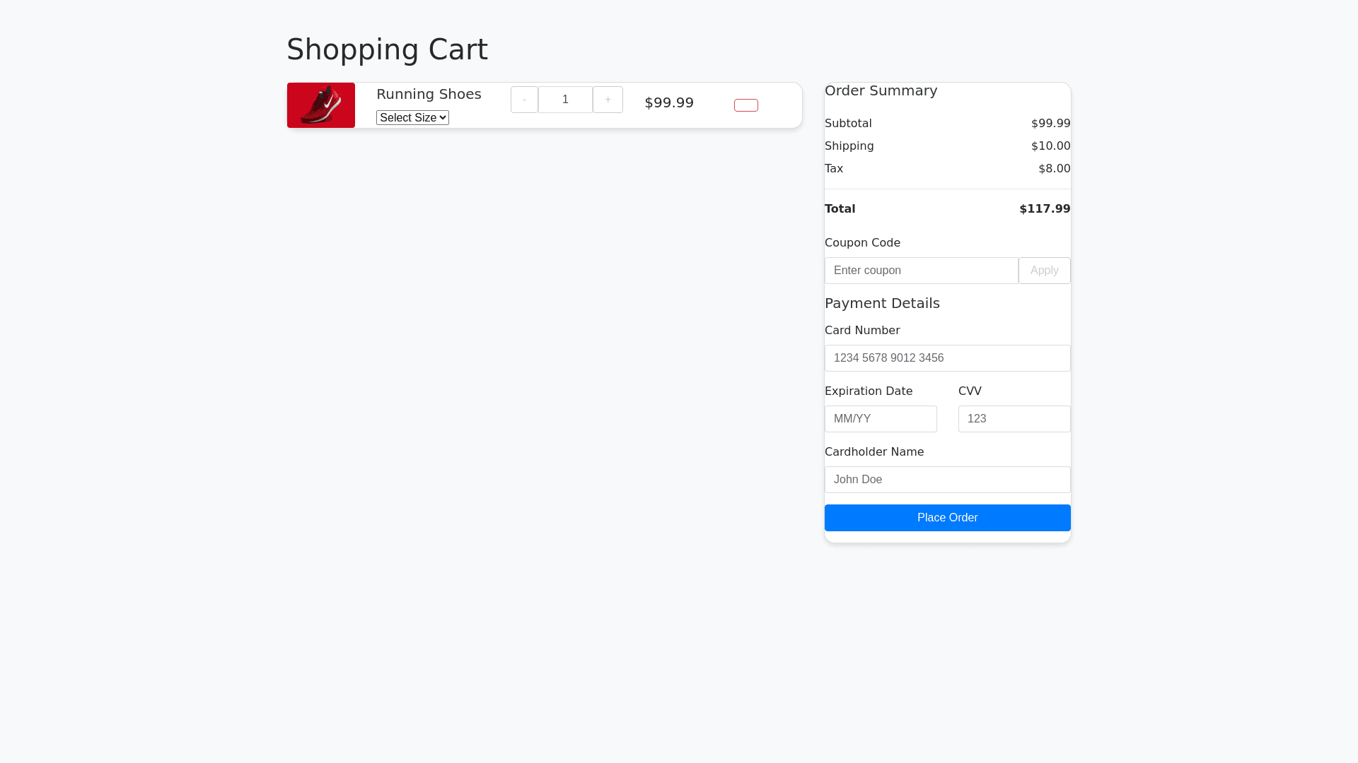Apply the coupon code
Viewport: 1358px width, 763px height.
tap(1044, 271)
